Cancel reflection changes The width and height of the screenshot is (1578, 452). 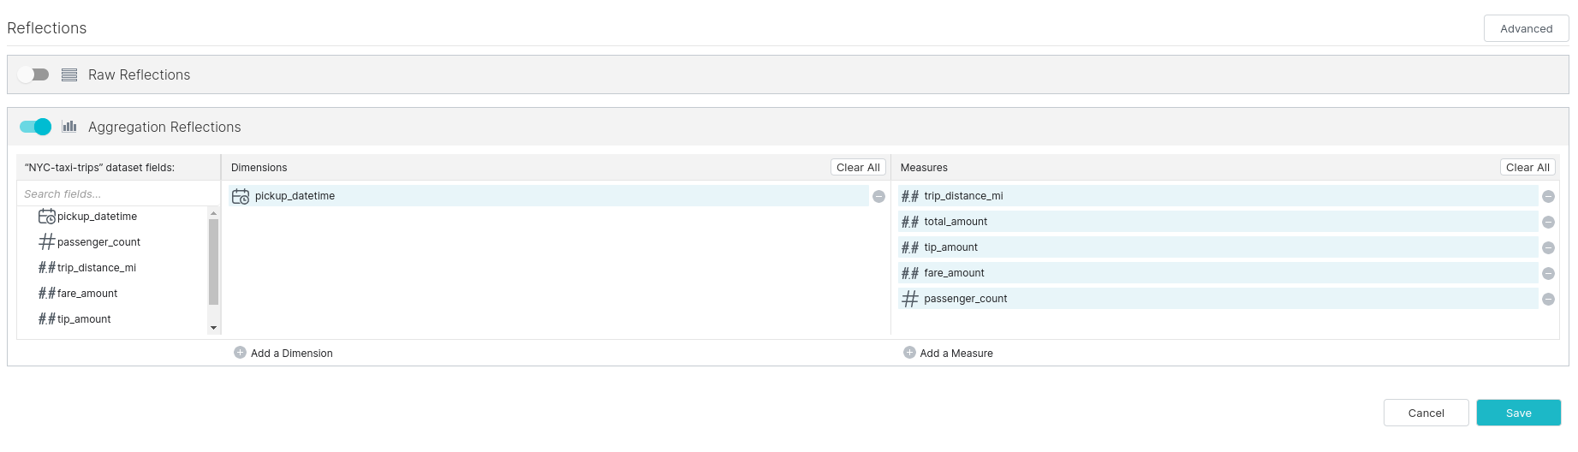point(1426,413)
